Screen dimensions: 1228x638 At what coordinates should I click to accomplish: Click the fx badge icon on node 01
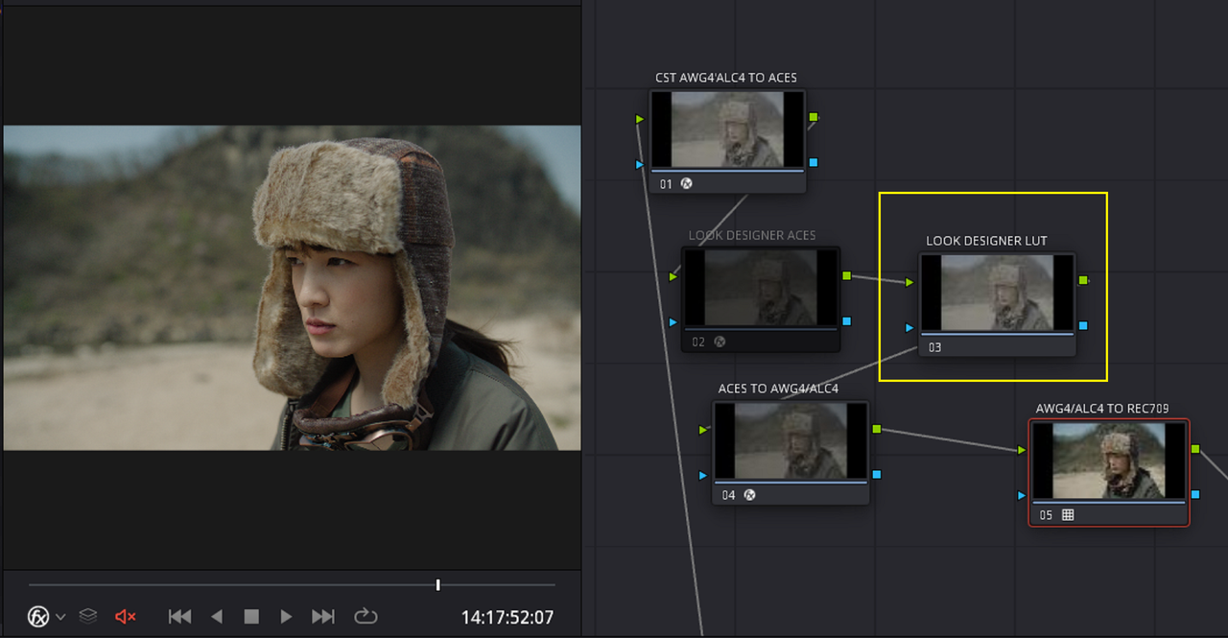pyautogui.click(x=687, y=183)
